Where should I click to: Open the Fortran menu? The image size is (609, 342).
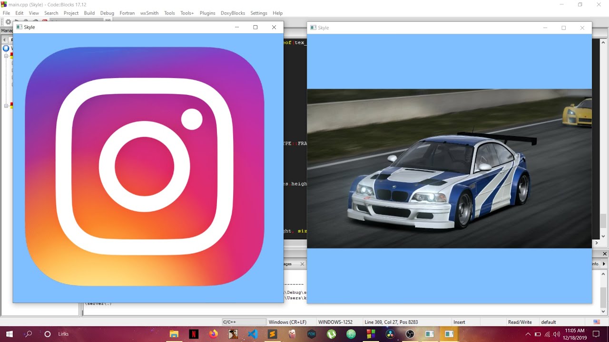pos(127,13)
